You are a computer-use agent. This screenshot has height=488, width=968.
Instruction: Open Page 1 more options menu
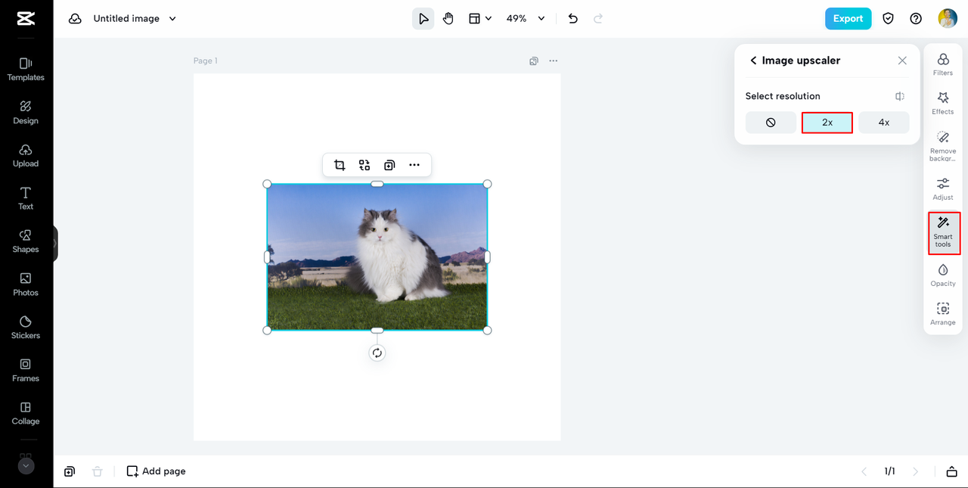554,61
